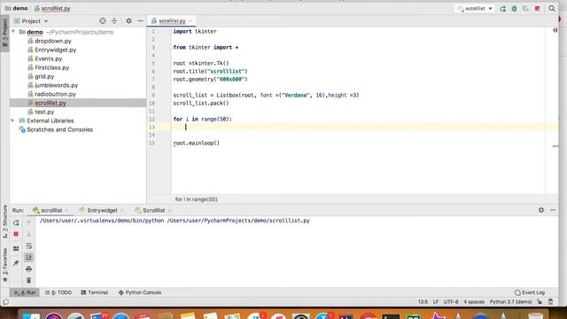Collapse all in Project panel
This screenshot has width=567, height=319.
(114, 21)
